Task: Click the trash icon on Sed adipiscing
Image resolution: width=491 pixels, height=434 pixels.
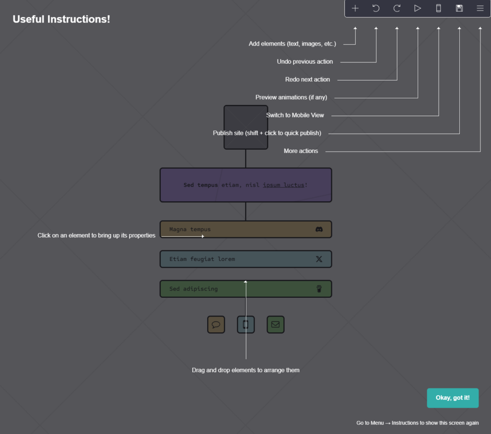Action: pos(319,289)
